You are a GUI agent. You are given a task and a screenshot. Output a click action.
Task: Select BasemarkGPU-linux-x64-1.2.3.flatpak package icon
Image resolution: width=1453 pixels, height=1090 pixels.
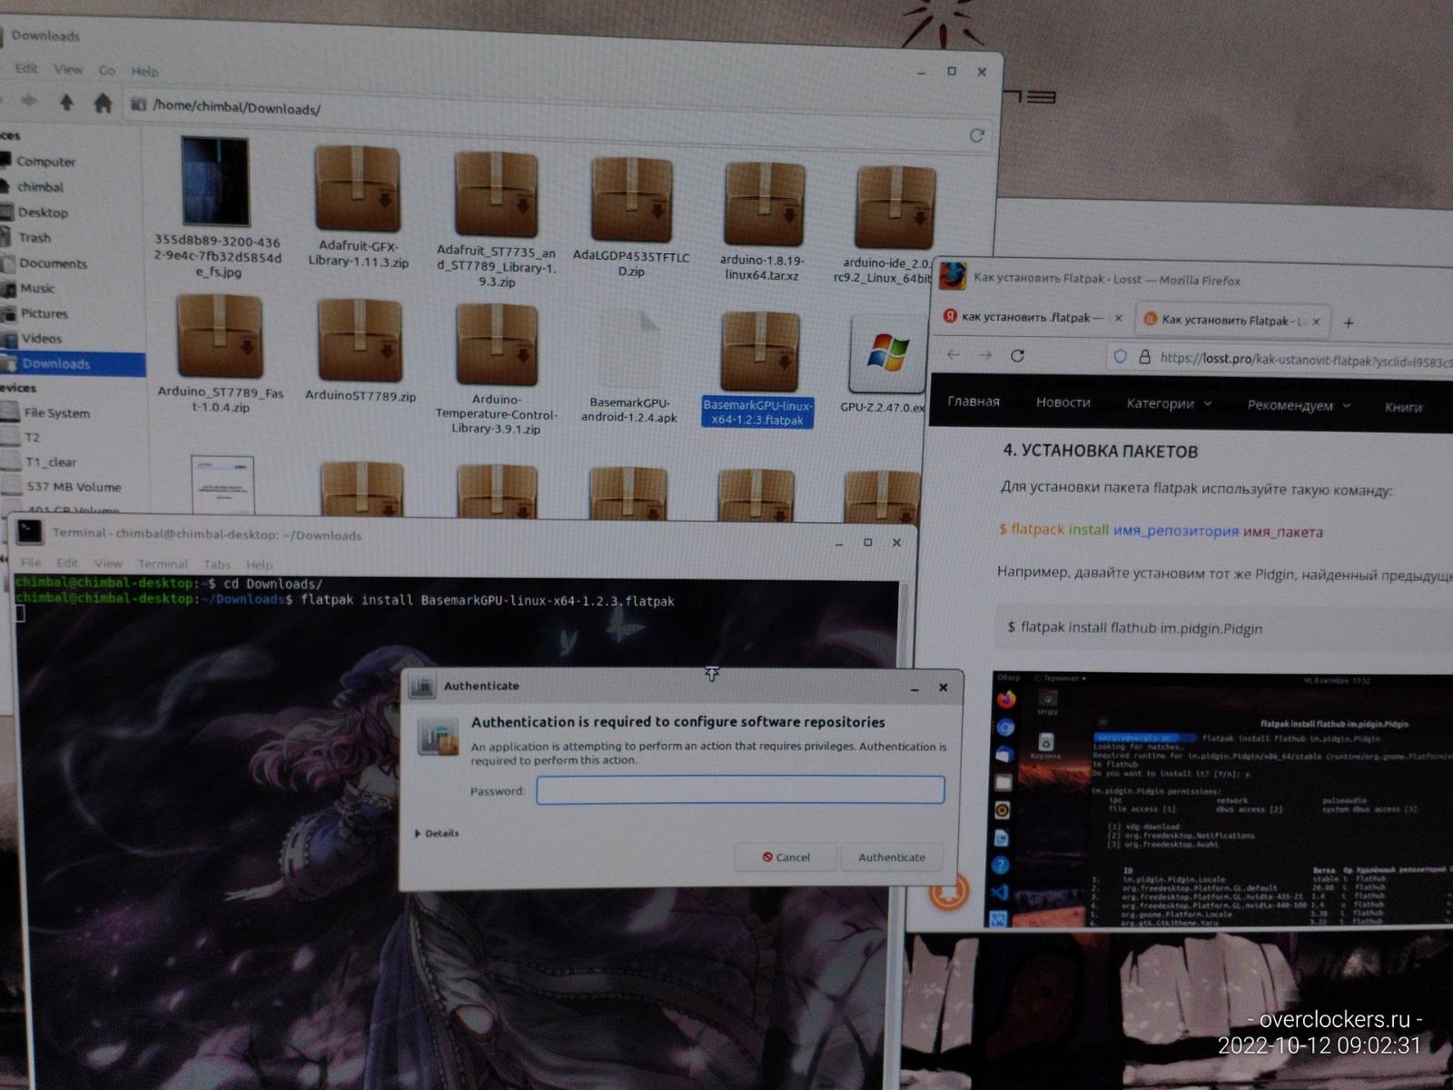click(x=760, y=352)
